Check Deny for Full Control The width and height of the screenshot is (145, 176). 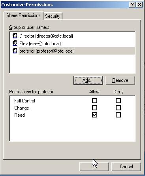point(118,101)
